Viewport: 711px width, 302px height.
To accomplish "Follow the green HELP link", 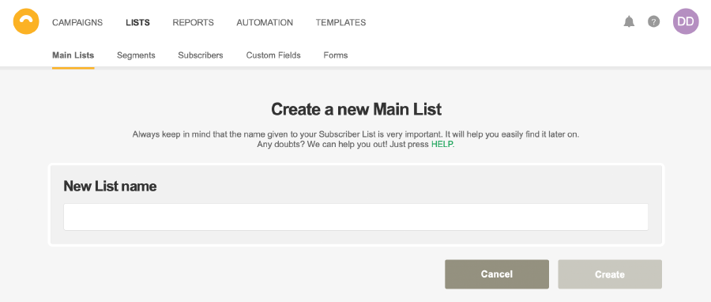I will click(442, 145).
